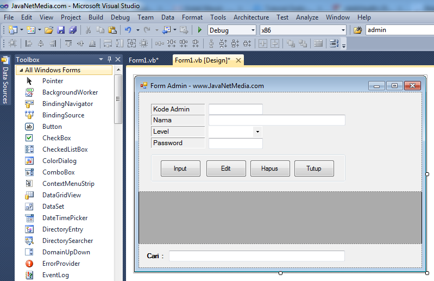Click the Password text field

pyautogui.click(x=236, y=143)
